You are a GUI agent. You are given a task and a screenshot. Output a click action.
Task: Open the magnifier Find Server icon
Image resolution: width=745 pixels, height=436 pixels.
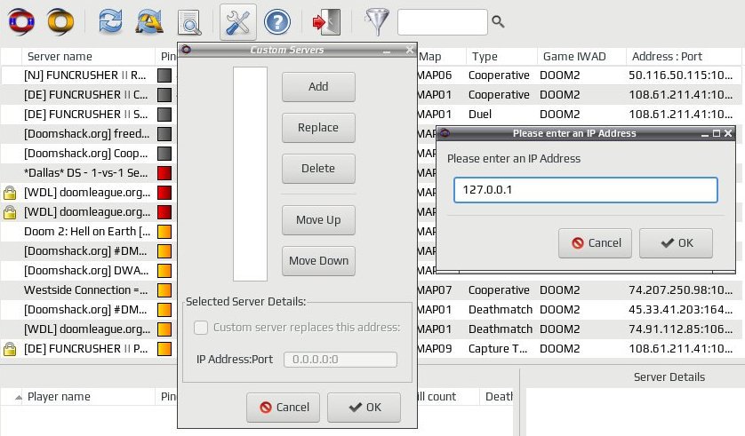[x=189, y=22]
